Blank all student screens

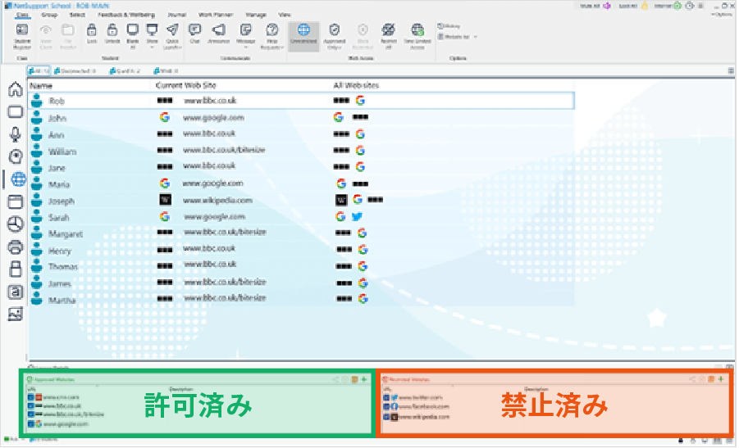[132, 36]
